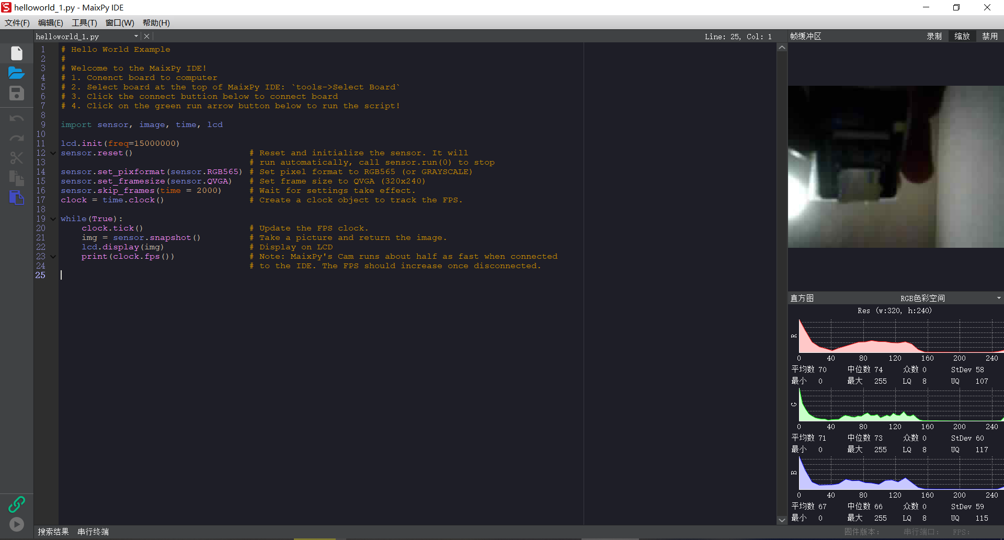Create a new file

pos(16,53)
